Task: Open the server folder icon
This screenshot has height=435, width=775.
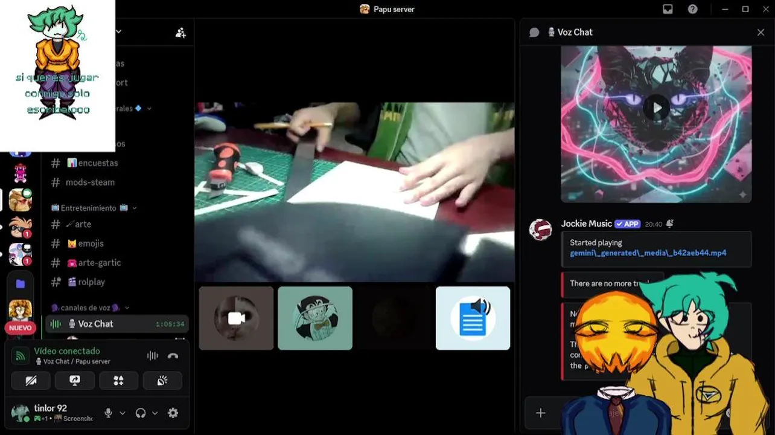Action: coord(21,283)
